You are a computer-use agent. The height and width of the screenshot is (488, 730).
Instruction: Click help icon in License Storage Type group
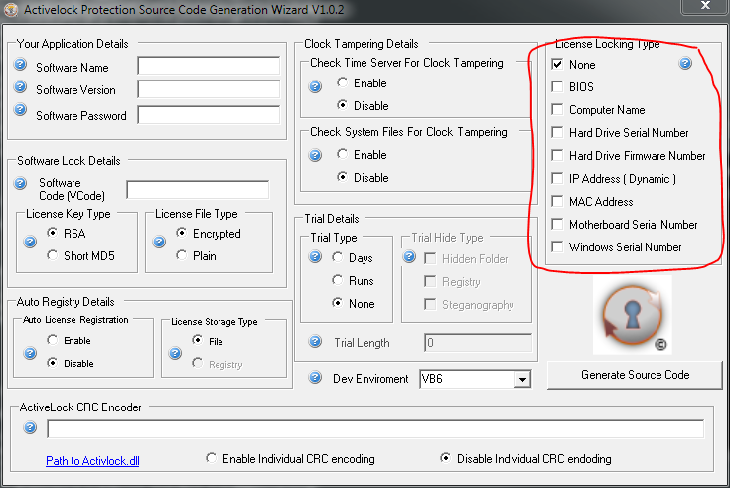pos(175,353)
